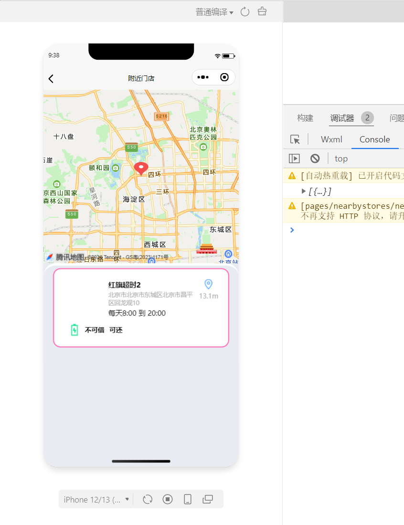Click the phone home indicator bar
The image size is (404, 525).
141,461
